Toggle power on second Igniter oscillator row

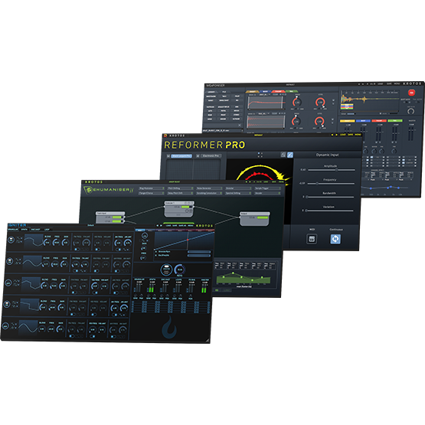pyautogui.click(x=9, y=261)
